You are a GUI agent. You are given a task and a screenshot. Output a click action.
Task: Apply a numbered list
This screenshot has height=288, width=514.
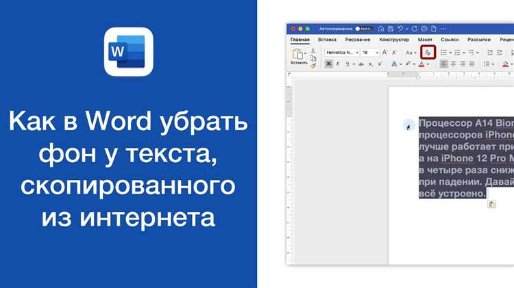(457, 53)
